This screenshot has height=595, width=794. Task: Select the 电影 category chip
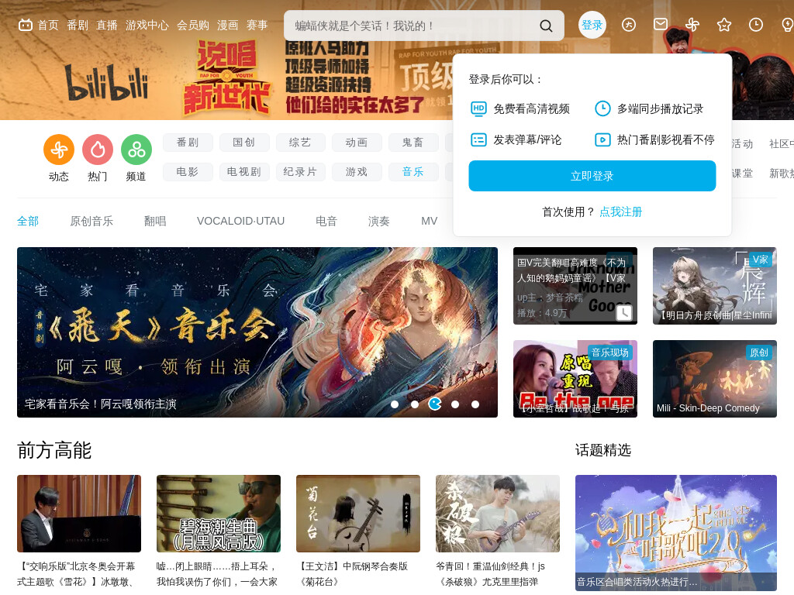click(188, 172)
